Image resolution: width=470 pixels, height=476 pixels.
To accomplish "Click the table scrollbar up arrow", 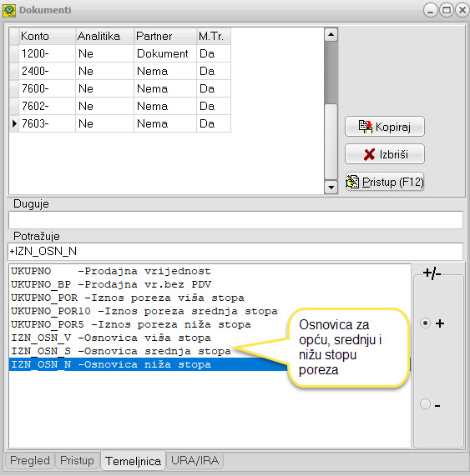I will coord(331,35).
